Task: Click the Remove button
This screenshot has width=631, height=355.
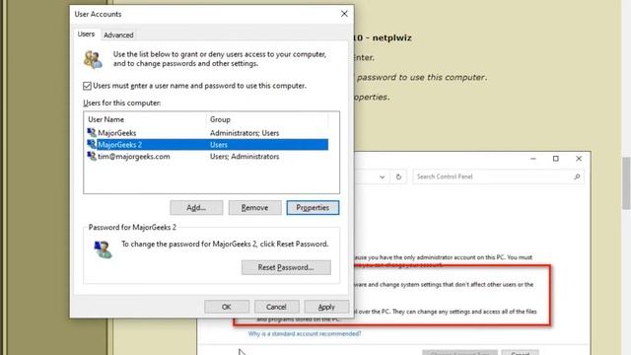Action: click(254, 208)
